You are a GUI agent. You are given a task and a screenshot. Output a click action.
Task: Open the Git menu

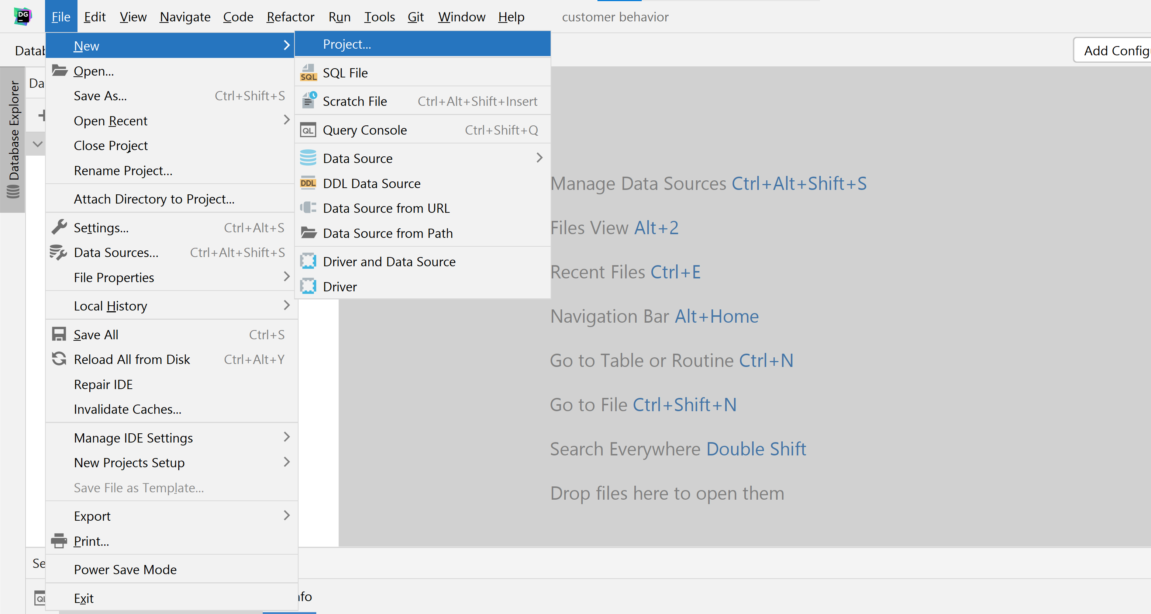[x=415, y=17]
